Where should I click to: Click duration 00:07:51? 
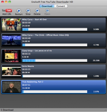(26, 85)
